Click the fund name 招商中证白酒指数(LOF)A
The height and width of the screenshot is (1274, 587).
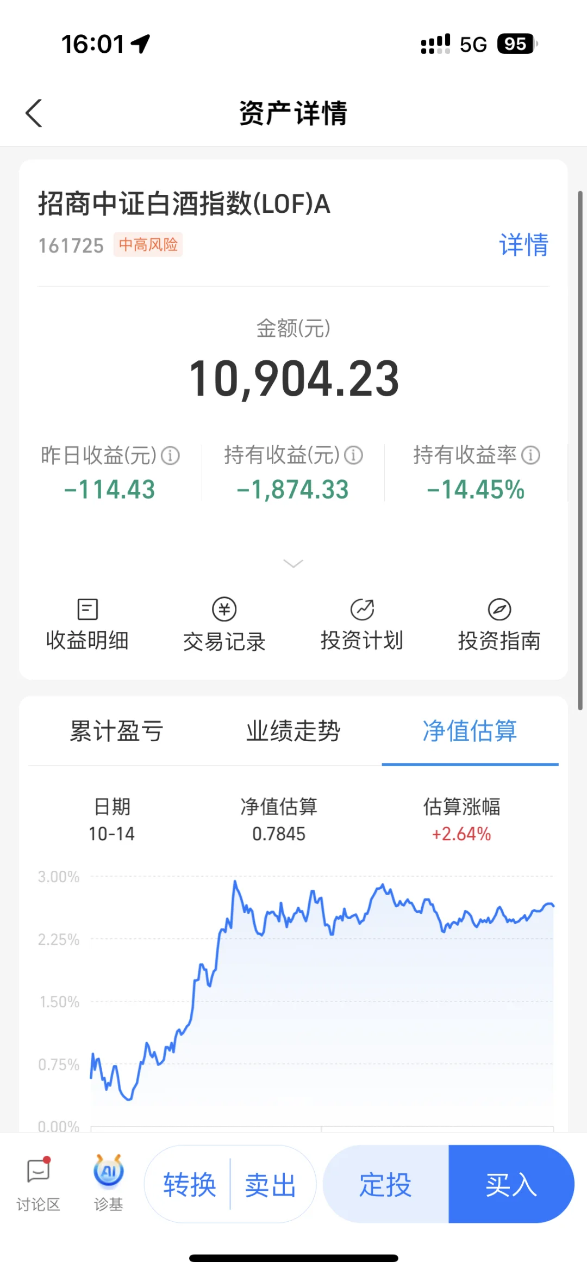tap(184, 204)
